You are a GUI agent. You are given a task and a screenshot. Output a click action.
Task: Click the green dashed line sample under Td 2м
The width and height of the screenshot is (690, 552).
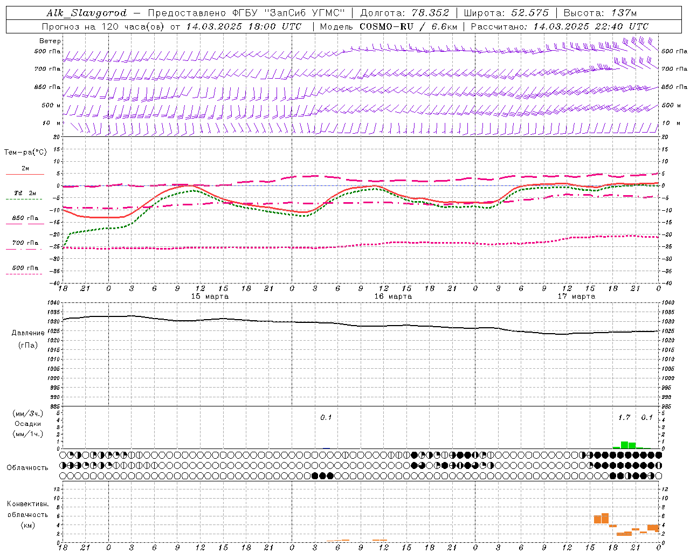[24, 199]
